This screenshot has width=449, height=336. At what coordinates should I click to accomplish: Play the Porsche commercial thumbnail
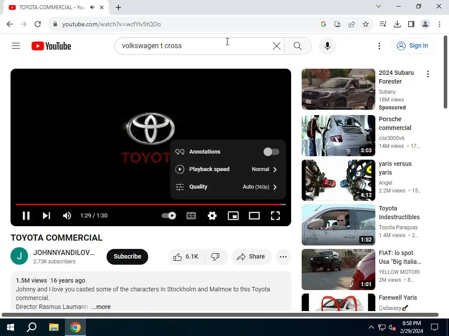(x=338, y=136)
